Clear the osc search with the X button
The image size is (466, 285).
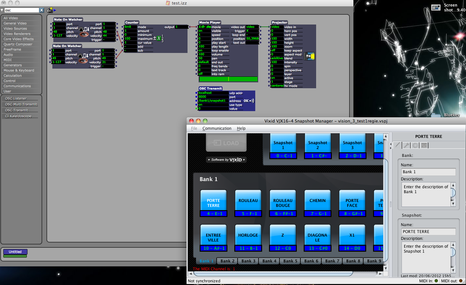point(42,10)
